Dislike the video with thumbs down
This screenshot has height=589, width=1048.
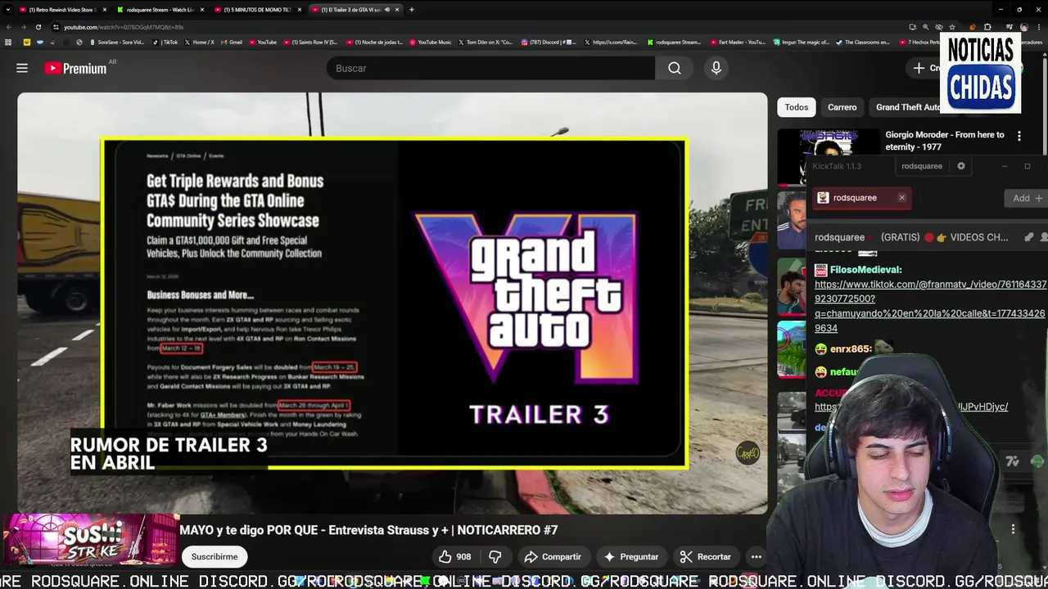tap(495, 556)
